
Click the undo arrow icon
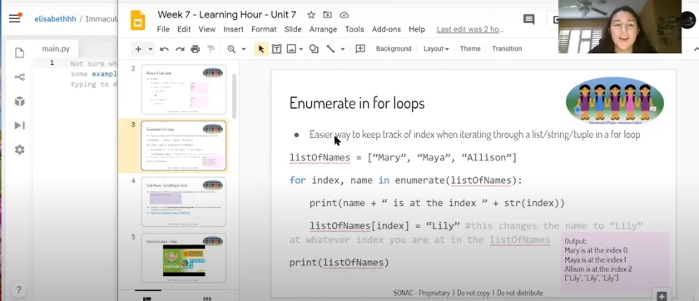[164, 49]
